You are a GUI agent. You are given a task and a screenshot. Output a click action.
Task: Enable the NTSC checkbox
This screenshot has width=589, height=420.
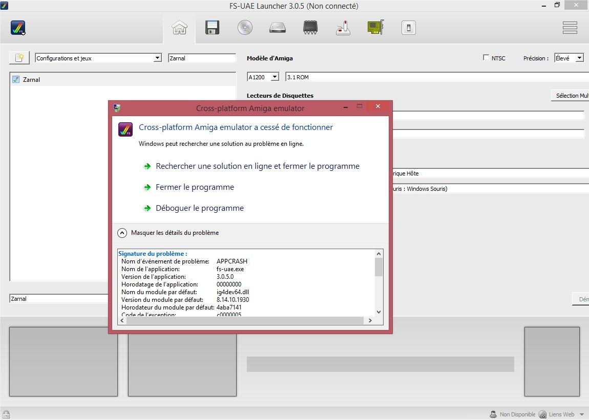click(x=486, y=57)
